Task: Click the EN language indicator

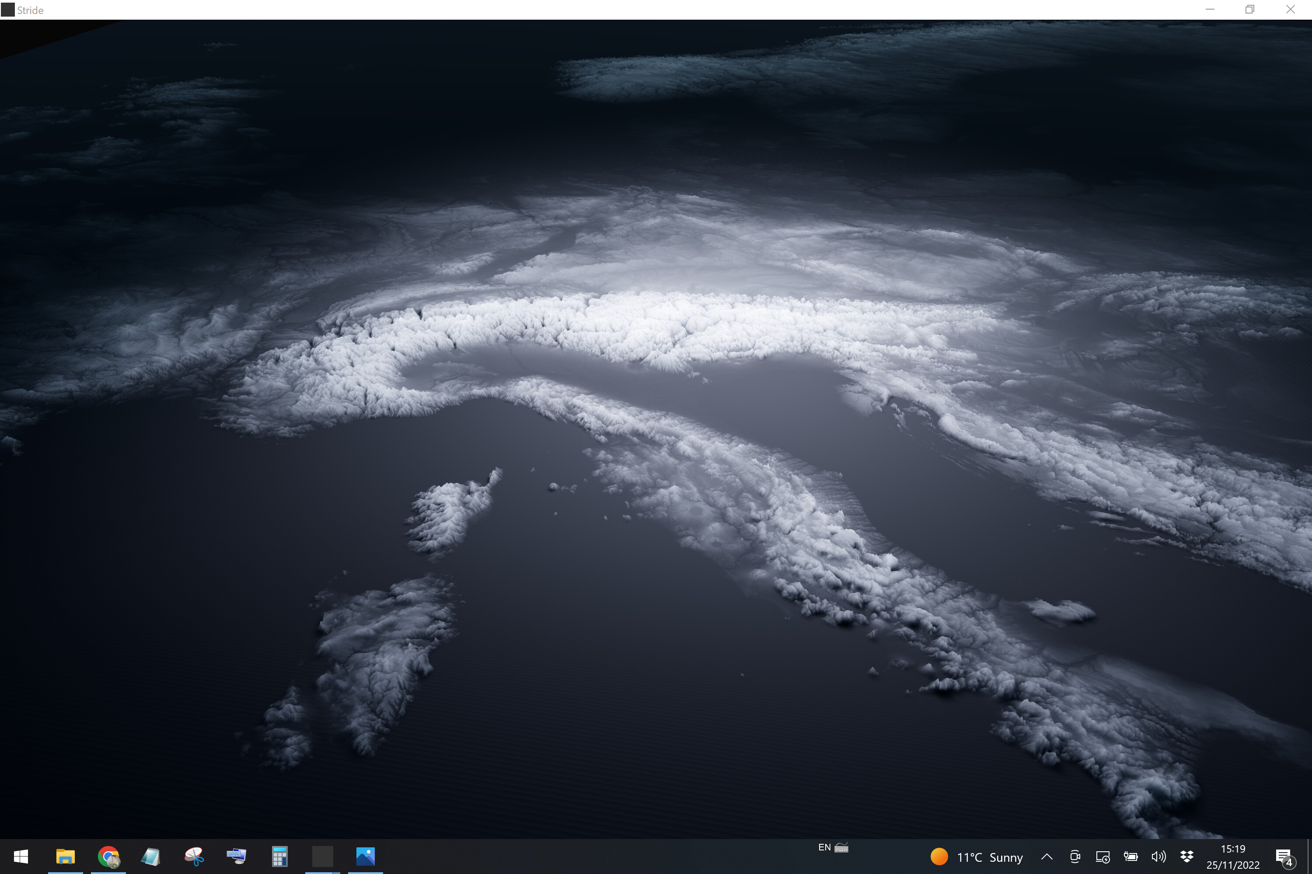Action: (824, 847)
